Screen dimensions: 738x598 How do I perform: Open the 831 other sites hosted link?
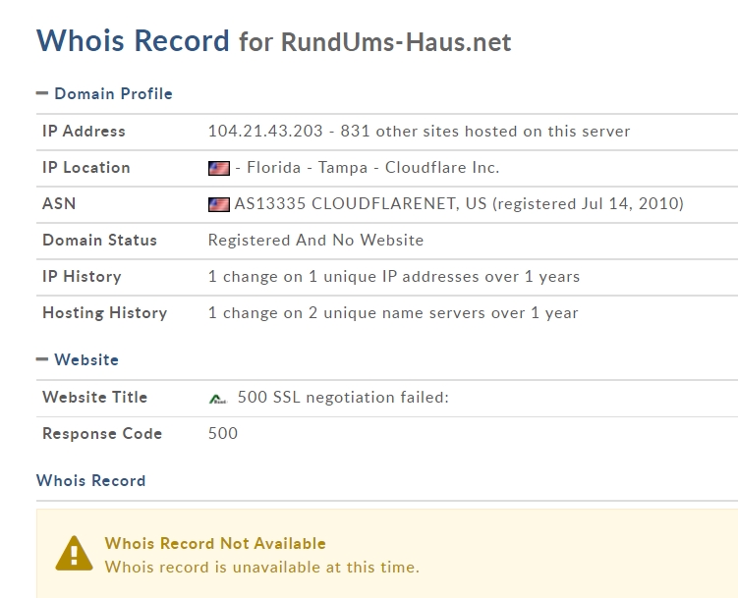tap(485, 132)
